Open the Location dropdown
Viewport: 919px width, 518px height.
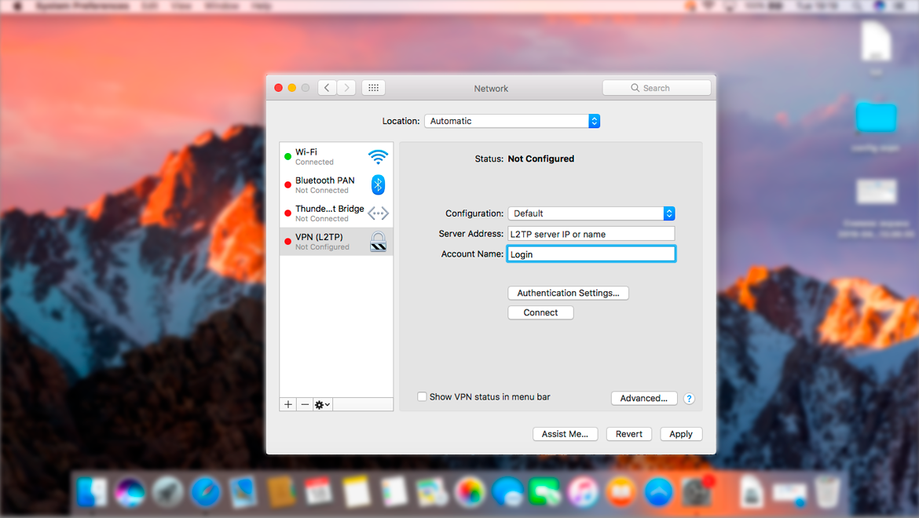(x=512, y=121)
